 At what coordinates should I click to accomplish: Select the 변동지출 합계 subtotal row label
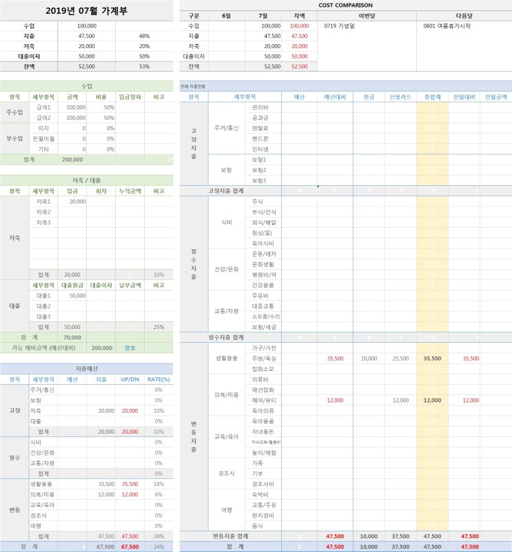pos(230,536)
